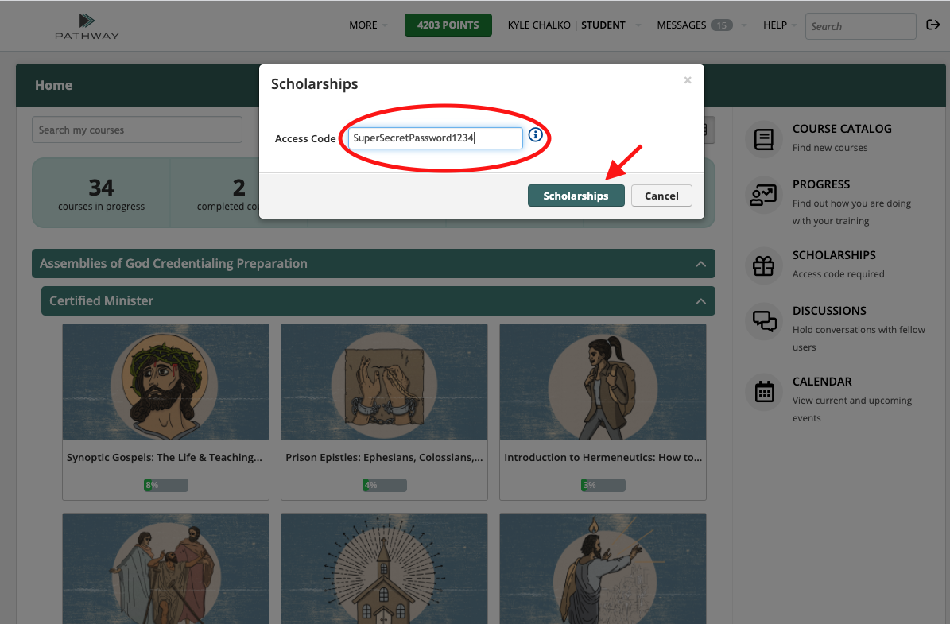Open the Synoptic Gospels course thumbnail
Viewport: 950px width, 624px height.
[x=165, y=382]
